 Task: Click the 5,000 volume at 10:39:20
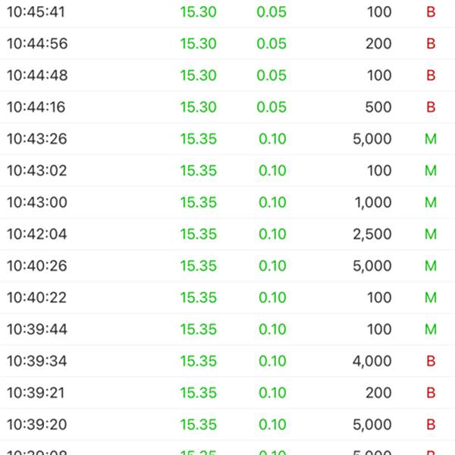click(372, 425)
